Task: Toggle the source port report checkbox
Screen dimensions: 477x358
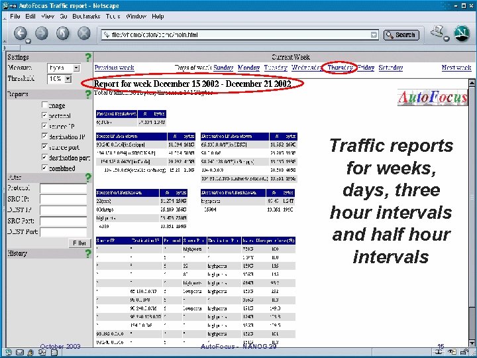Action: 44,147
